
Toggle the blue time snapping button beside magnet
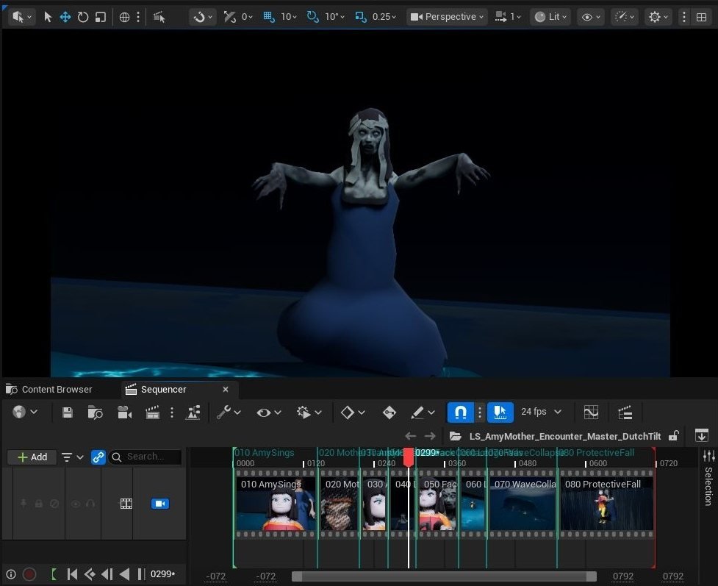tap(500, 412)
